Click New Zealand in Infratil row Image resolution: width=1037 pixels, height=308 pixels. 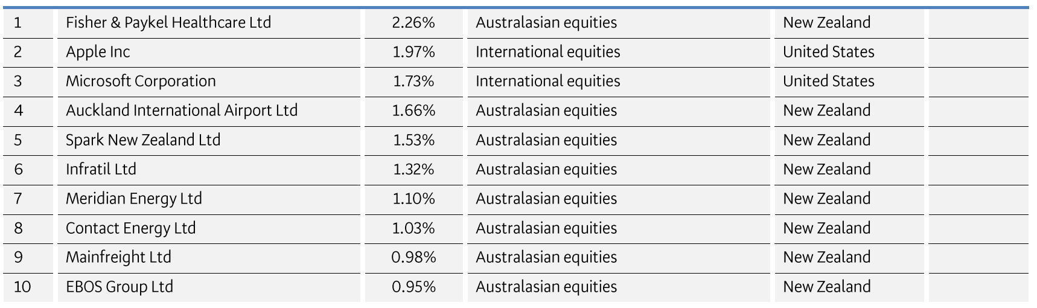826,169
